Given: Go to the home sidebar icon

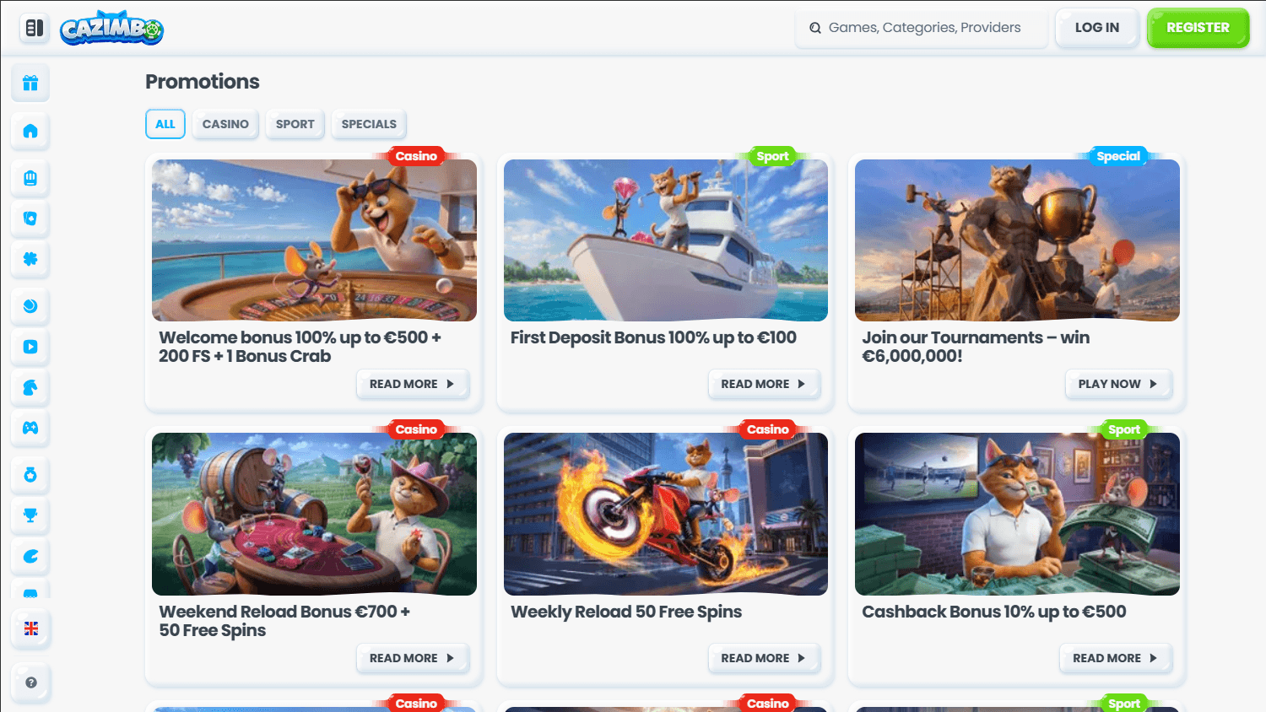Looking at the screenshot, I should (x=30, y=131).
